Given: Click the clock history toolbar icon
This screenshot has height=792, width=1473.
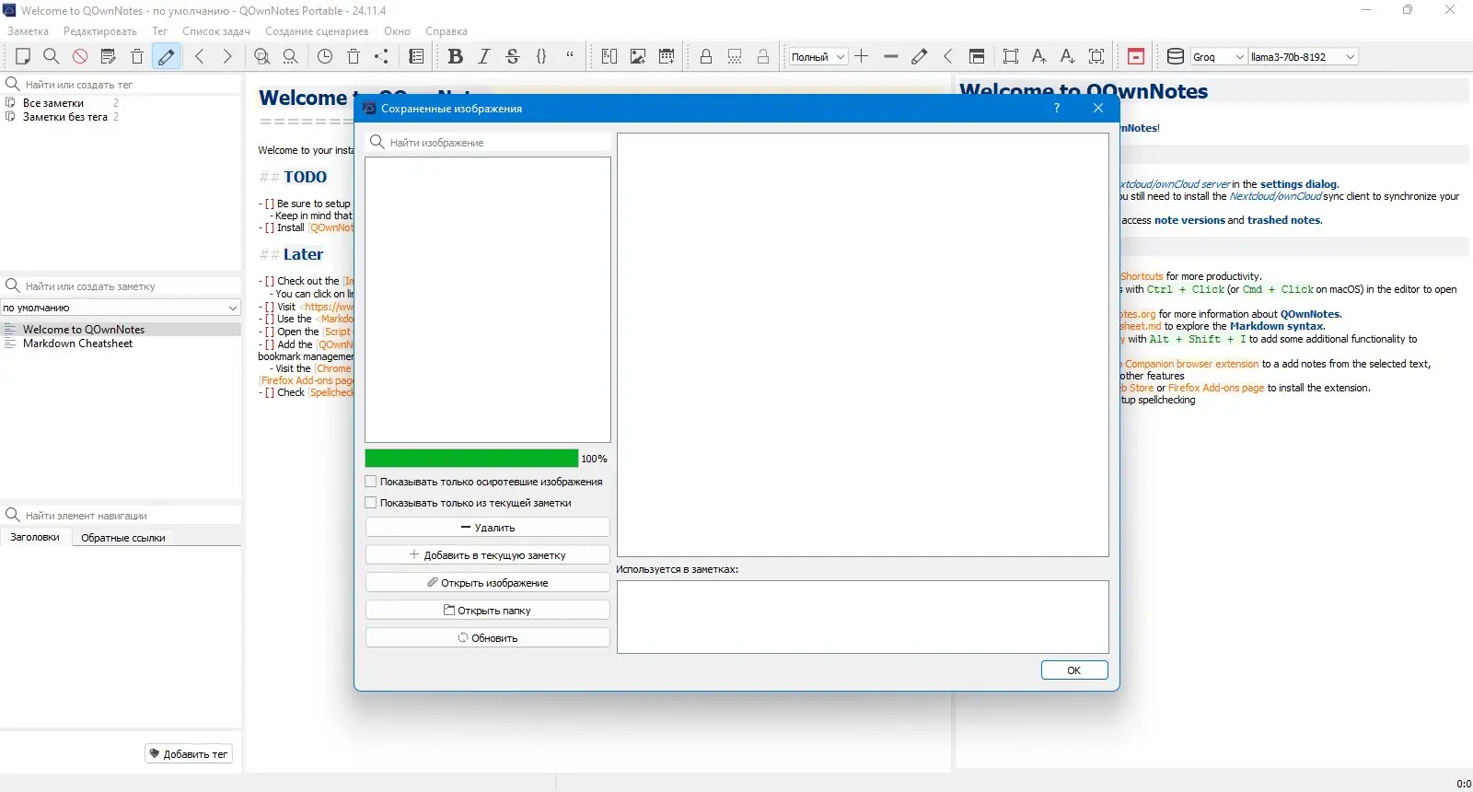Looking at the screenshot, I should click(x=325, y=56).
